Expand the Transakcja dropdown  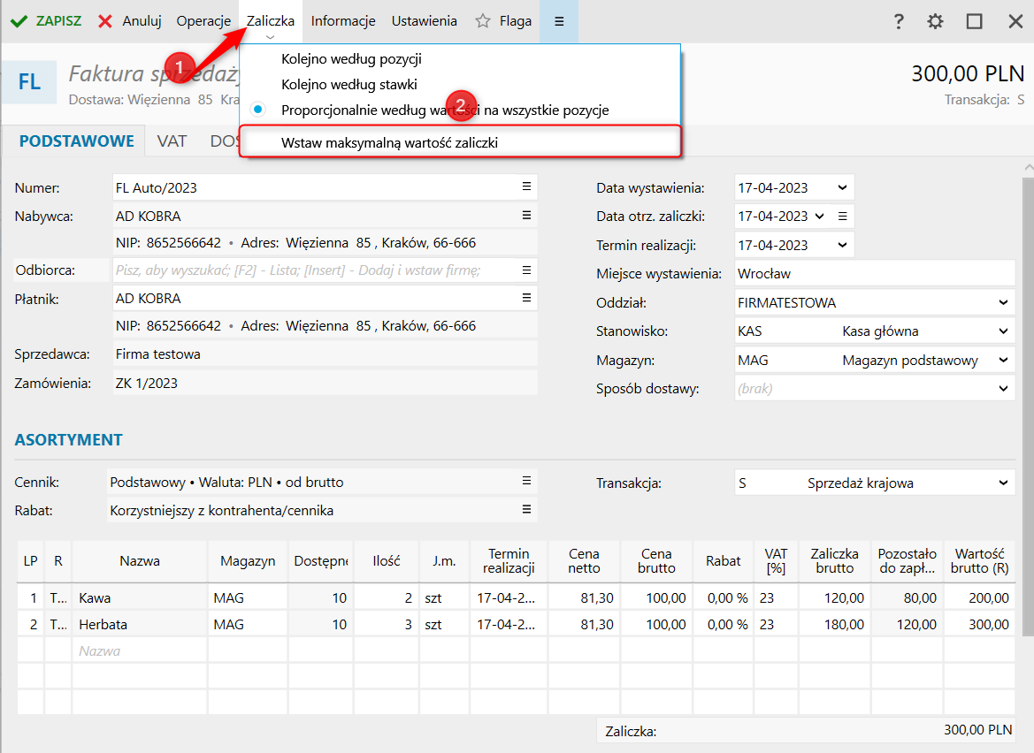pos(1003,483)
